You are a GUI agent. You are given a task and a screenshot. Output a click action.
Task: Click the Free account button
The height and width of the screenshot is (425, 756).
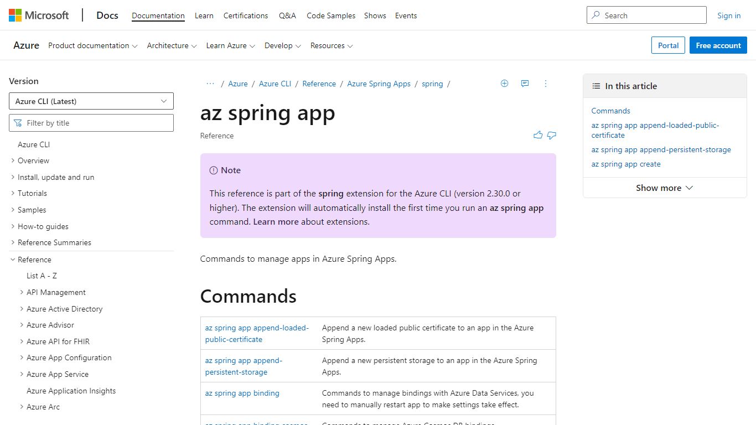(x=718, y=45)
